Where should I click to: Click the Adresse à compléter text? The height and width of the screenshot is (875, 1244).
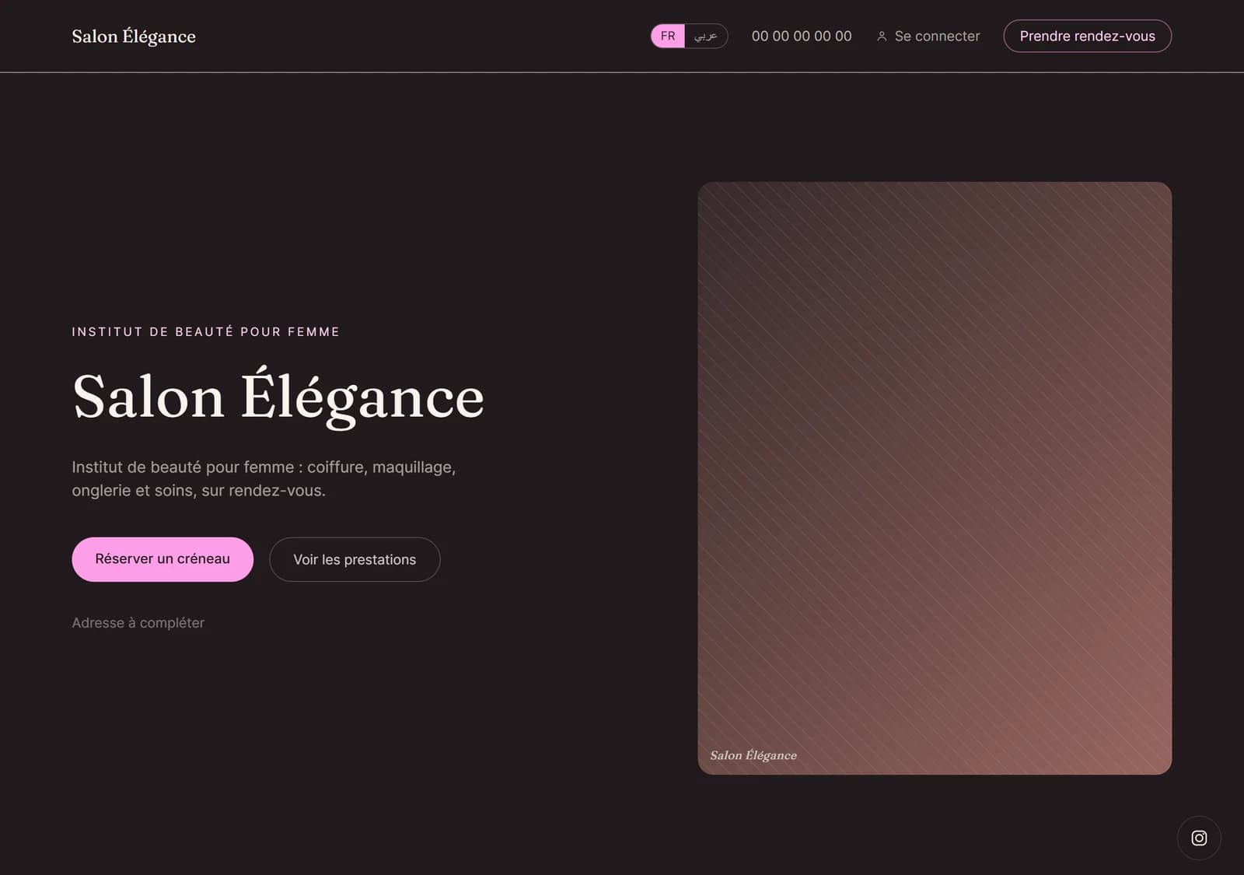click(x=138, y=623)
